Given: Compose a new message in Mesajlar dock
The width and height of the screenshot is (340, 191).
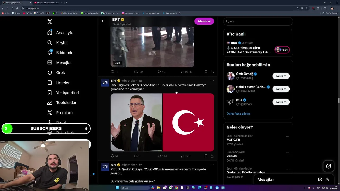Looking at the screenshot, I should pos(320,180).
